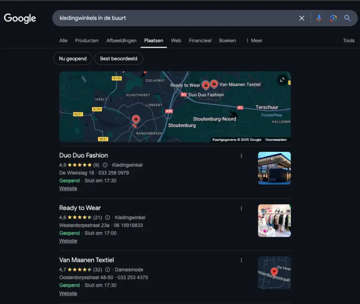Open three-dot menu for Van Maanen Textiel
This screenshot has height=304, width=360.
coord(241,260)
